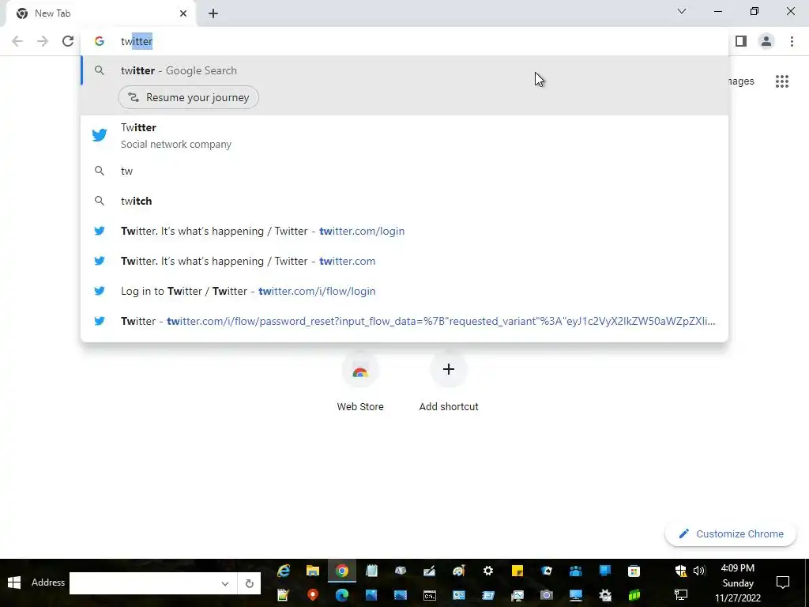Open Settings gear in taskbar
The width and height of the screenshot is (809, 607).
point(488,571)
